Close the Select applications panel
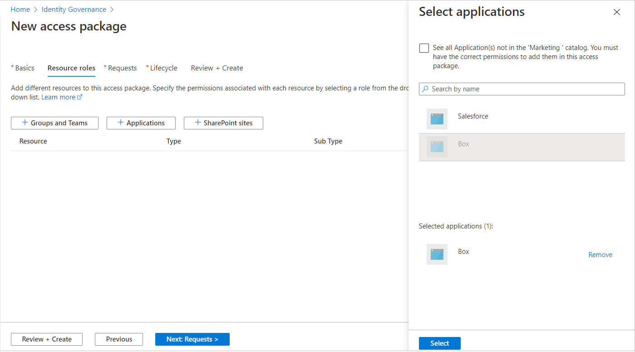Screen dimensions: 635x352 [x=616, y=12]
